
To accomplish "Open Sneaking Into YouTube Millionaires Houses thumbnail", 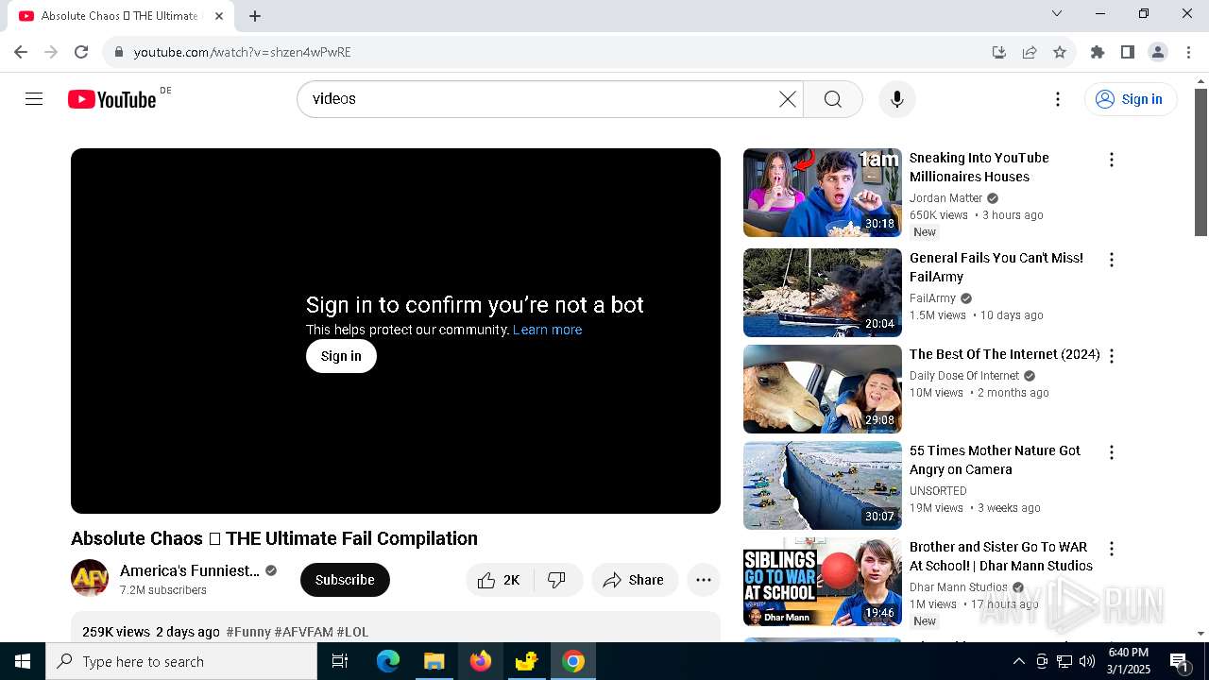I will point(823,193).
